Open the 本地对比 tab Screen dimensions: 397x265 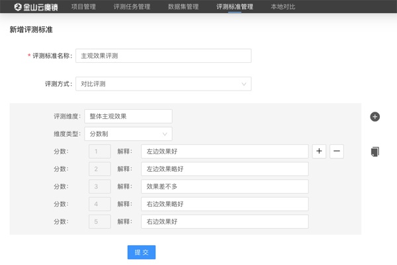click(x=283, y=7)
